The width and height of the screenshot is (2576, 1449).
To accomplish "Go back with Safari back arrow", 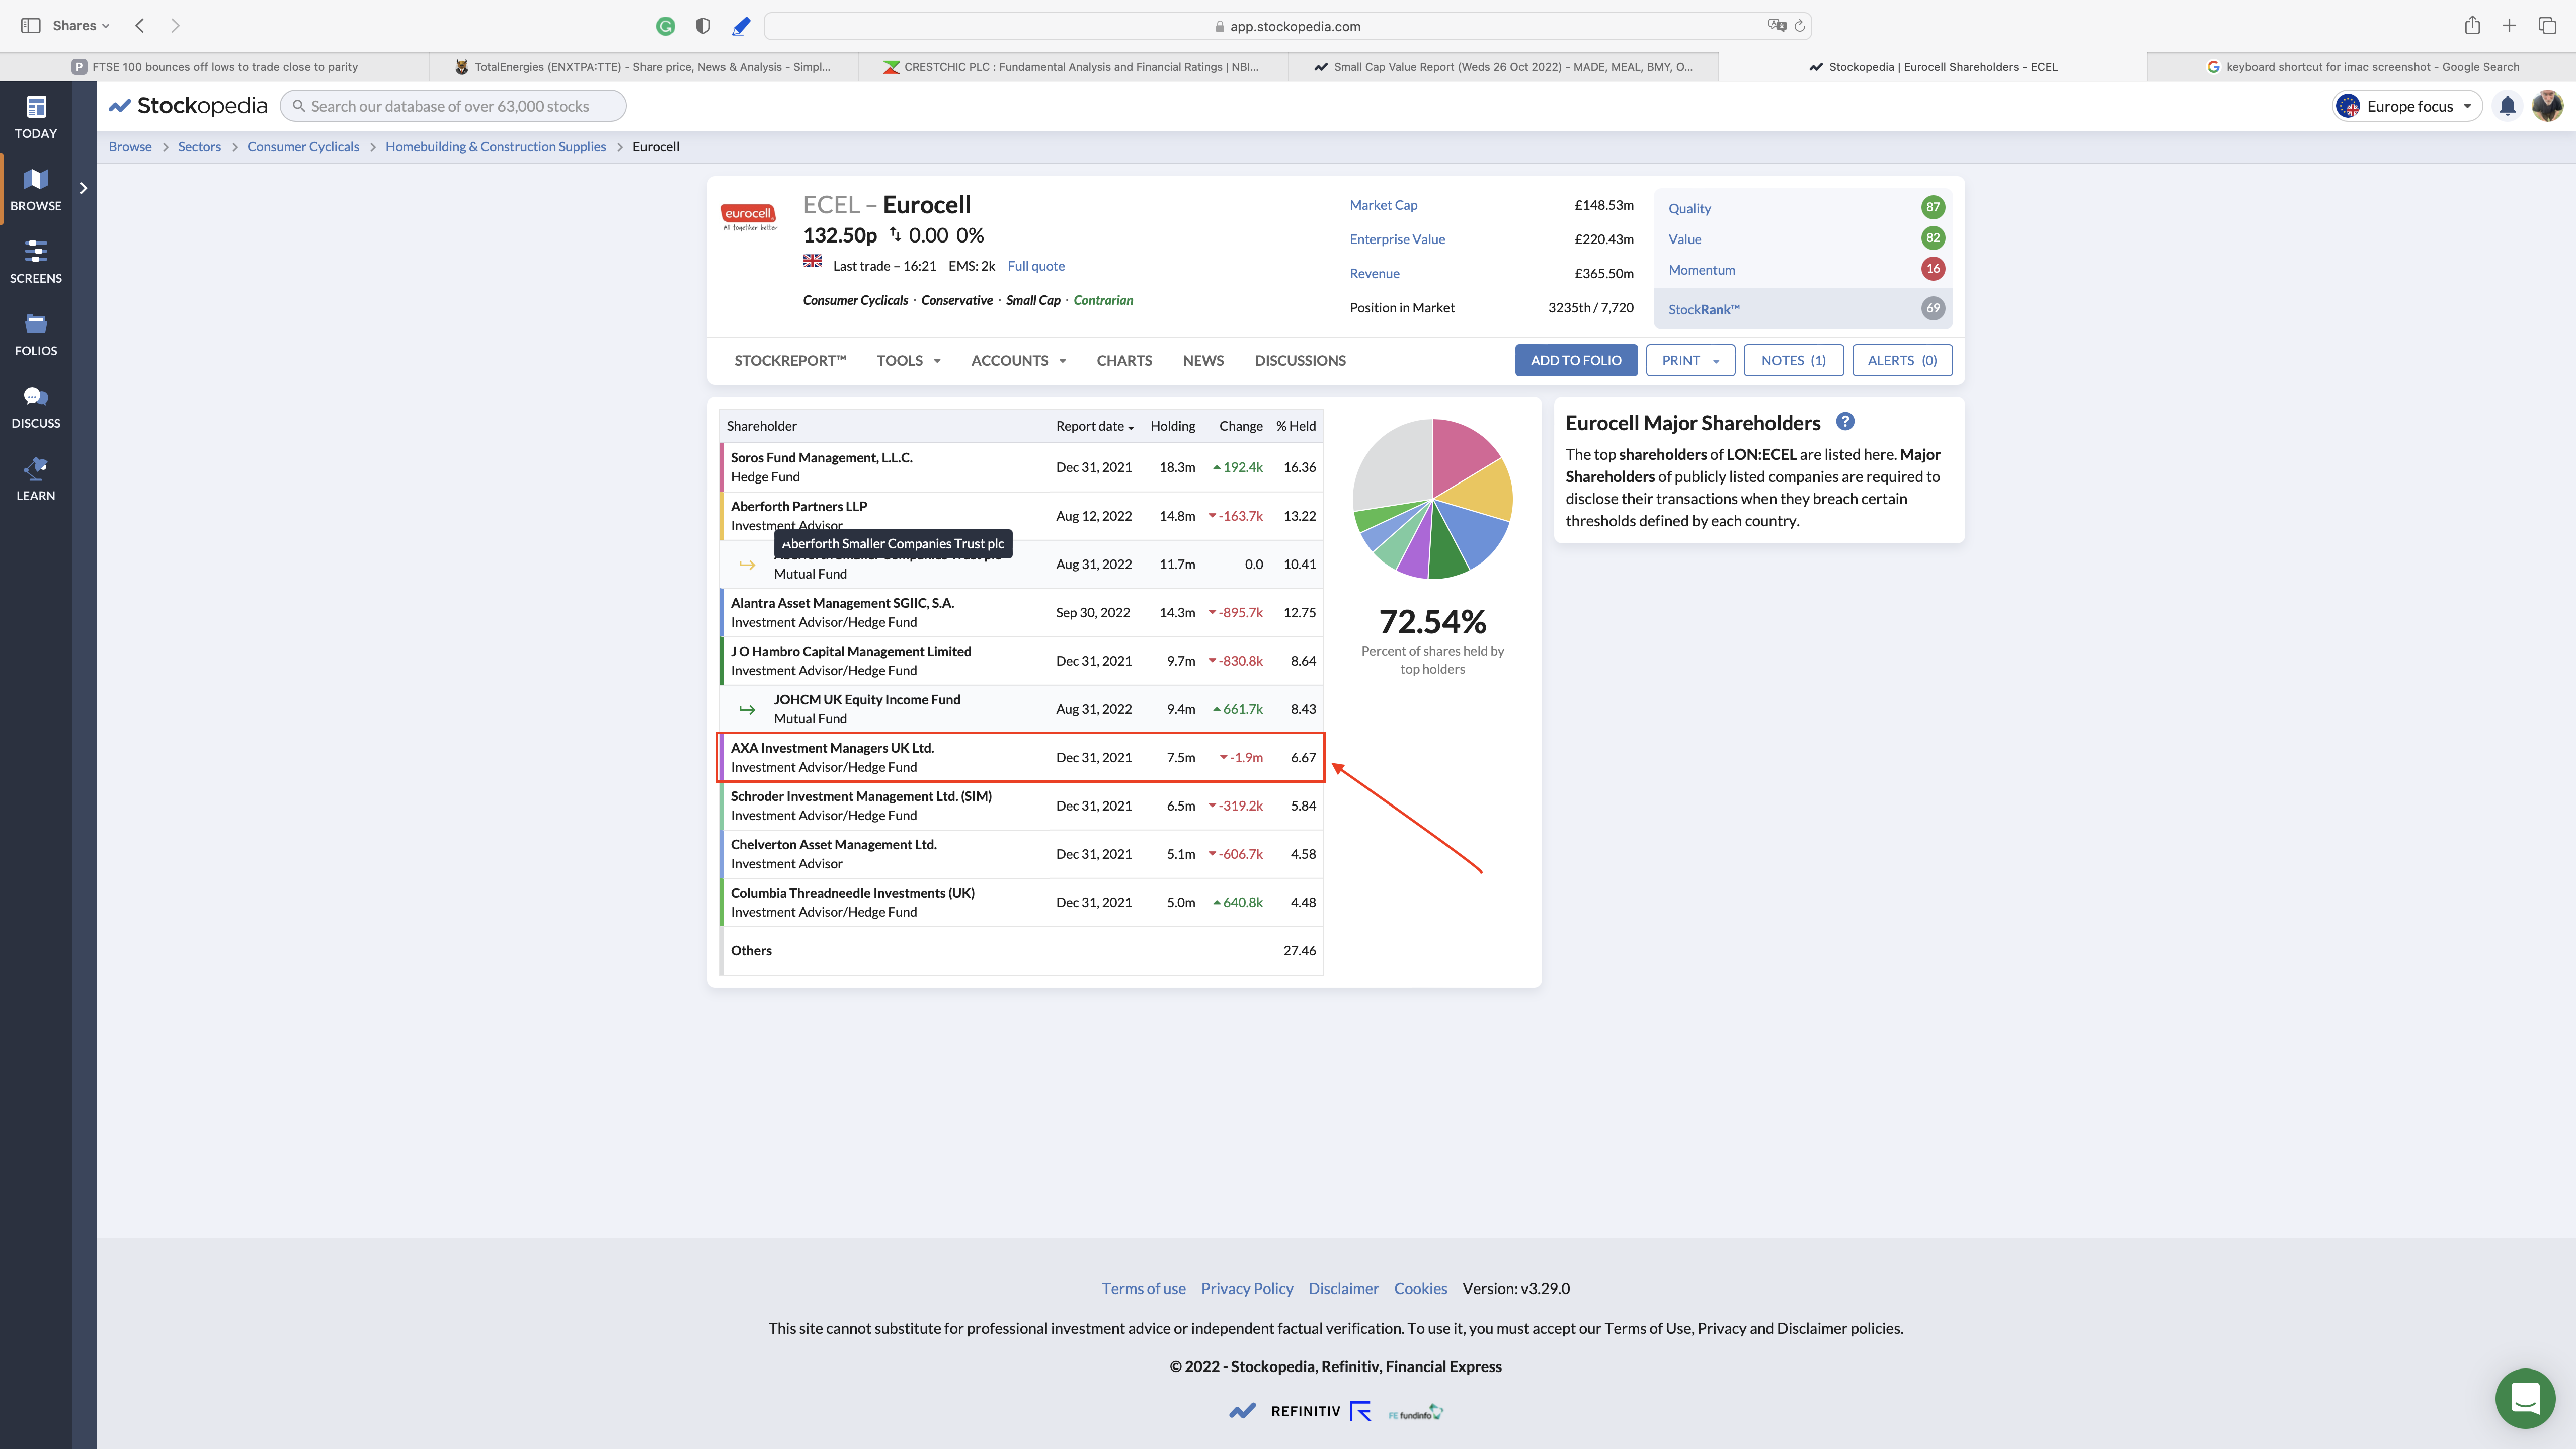I will (140, 26).
